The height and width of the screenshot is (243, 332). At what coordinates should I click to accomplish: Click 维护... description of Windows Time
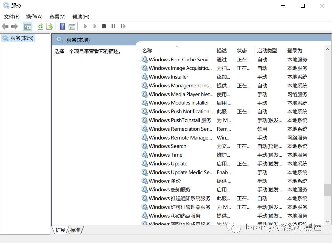224,155
